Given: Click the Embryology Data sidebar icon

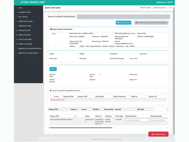Looking at the screenshot, I should (x=16, y=26).
